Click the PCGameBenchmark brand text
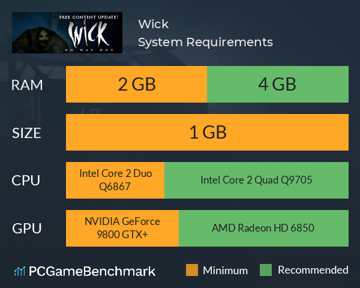Image resolution: width=360 pixels, height=288 pixels. click(92, 271)
